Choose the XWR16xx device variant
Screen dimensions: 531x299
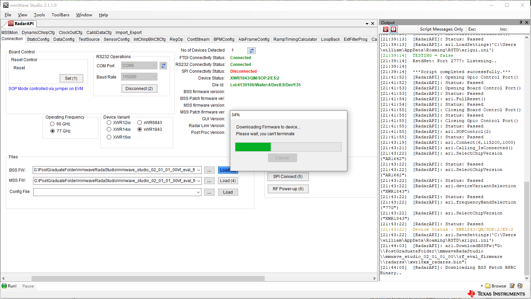(x=109, y=137)
